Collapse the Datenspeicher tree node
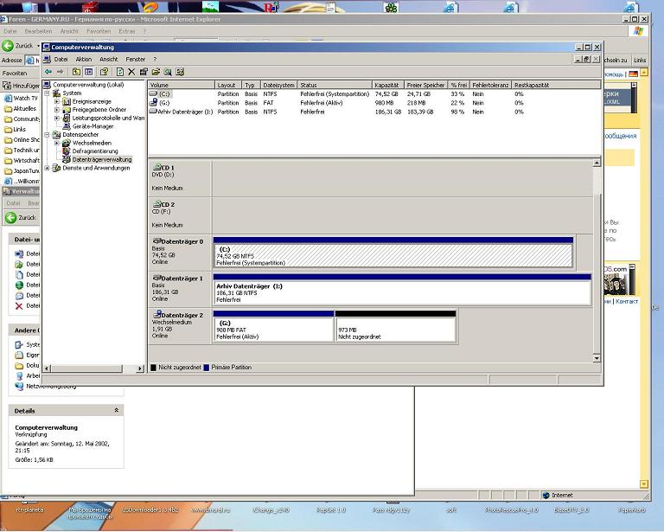This screenshot has height=532, width=664. pos(48,135)
